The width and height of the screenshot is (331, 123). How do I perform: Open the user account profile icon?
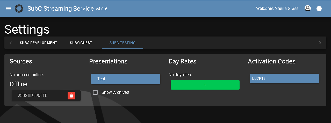click(307, 9)
